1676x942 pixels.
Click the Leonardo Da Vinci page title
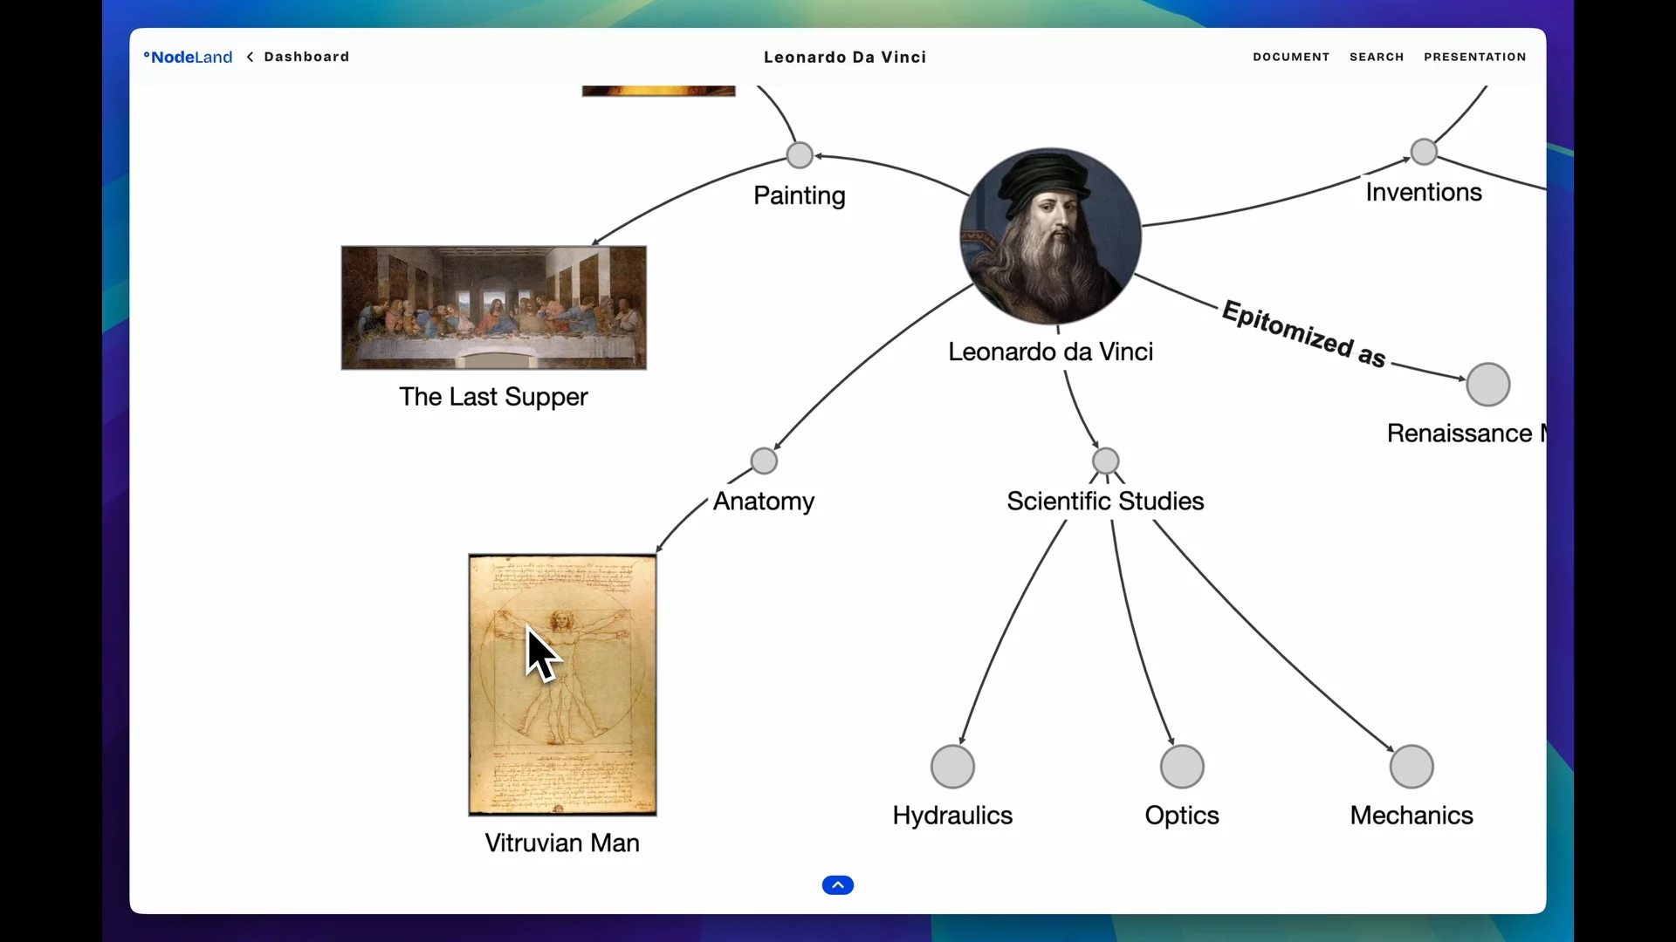click(x=845, y=57)
